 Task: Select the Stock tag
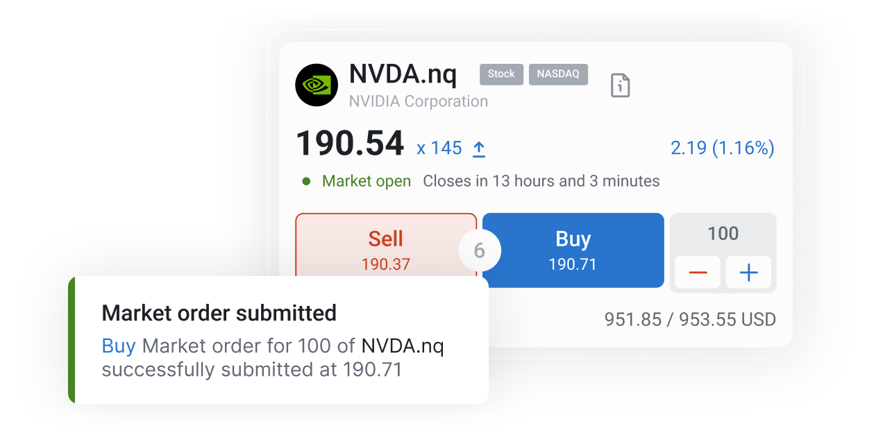pos(501,74)
